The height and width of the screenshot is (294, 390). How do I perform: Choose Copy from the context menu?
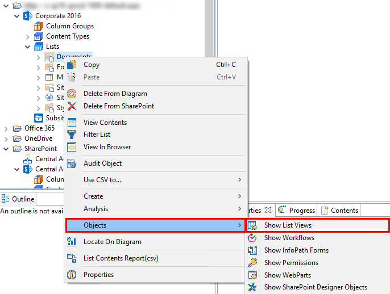click(156, 65)
